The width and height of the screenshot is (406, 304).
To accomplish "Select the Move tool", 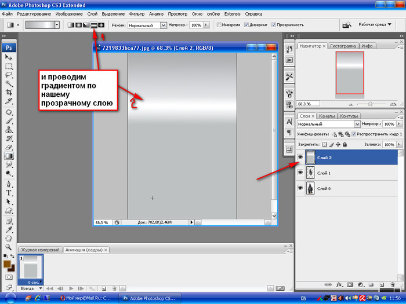I will pos(9,57).
